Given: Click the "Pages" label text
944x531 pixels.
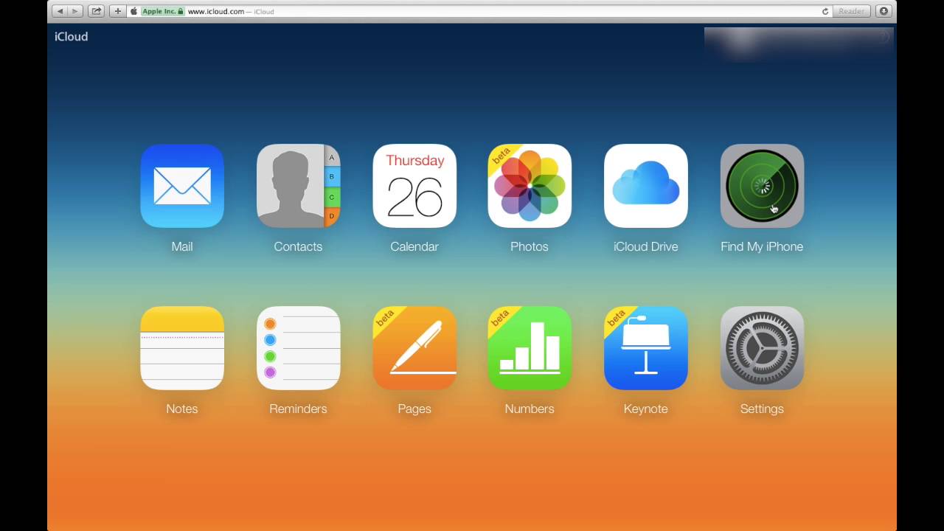Looking at the screenshot, I should click(414, 409).
